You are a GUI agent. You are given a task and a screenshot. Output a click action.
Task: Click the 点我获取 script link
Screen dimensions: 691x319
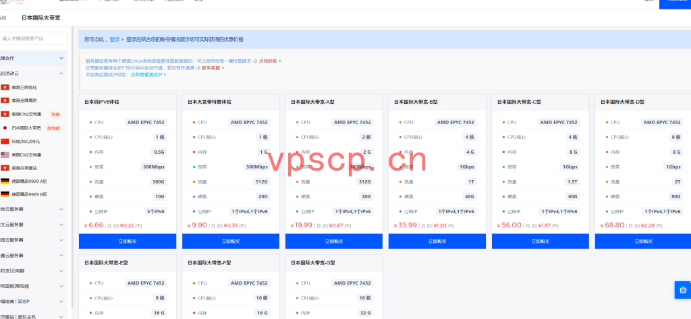click(x=268, y=61)
